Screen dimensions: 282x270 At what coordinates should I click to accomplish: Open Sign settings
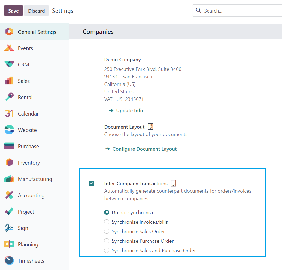pos(35,228)
